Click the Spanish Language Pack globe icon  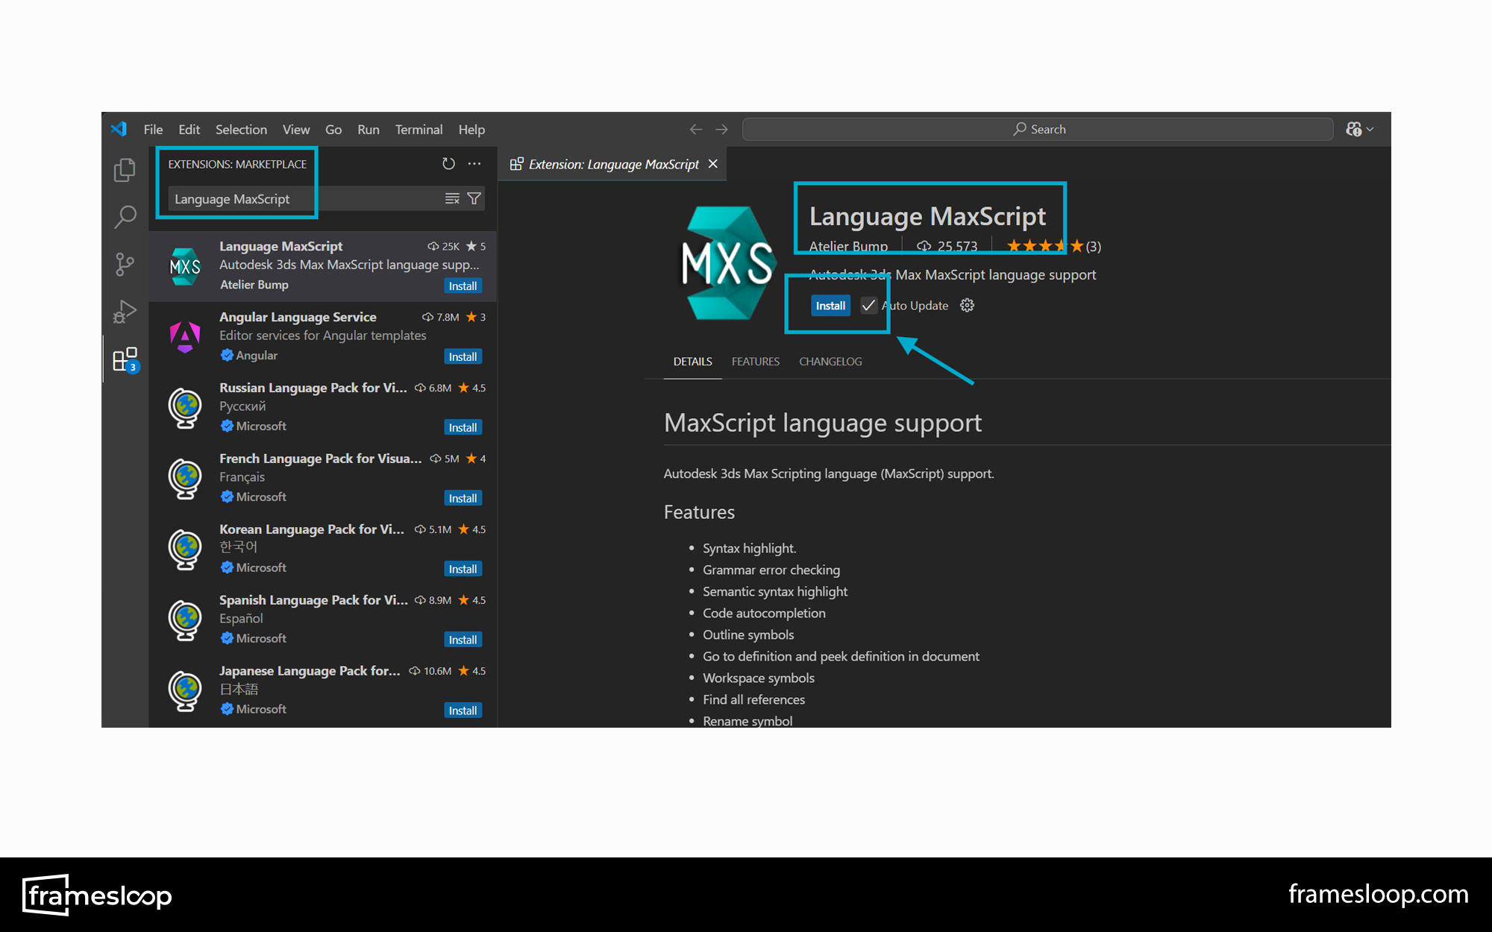coord(185,620)
